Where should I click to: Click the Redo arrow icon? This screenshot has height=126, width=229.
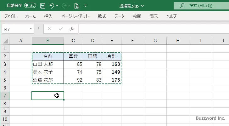64,6
